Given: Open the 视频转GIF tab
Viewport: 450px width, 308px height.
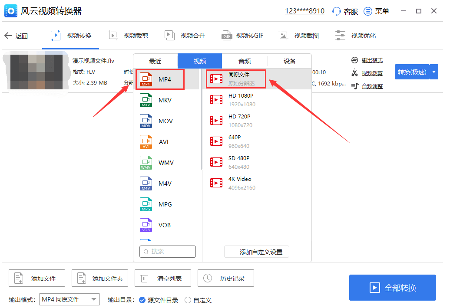Looking at the screenshot, I should coord(243,36).
